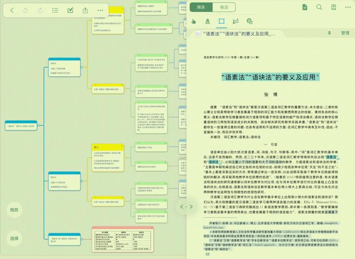The height and width of the screenshot is (259, 355).
Task: Click the redo arrow in mind map toolbar
Action: pyautogui.click(x=40, y=10)
